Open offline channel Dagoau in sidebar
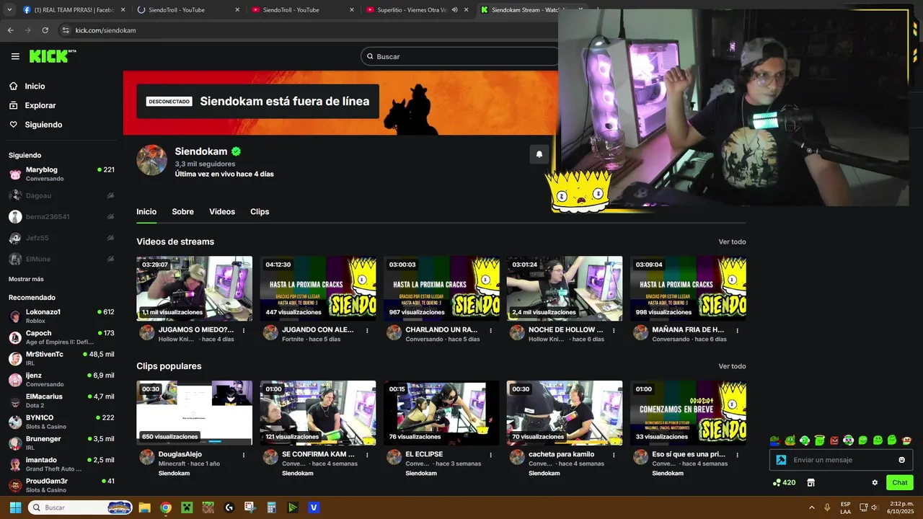Image resolution: width=923 pixels, height=519 pixels. point(61,195)
